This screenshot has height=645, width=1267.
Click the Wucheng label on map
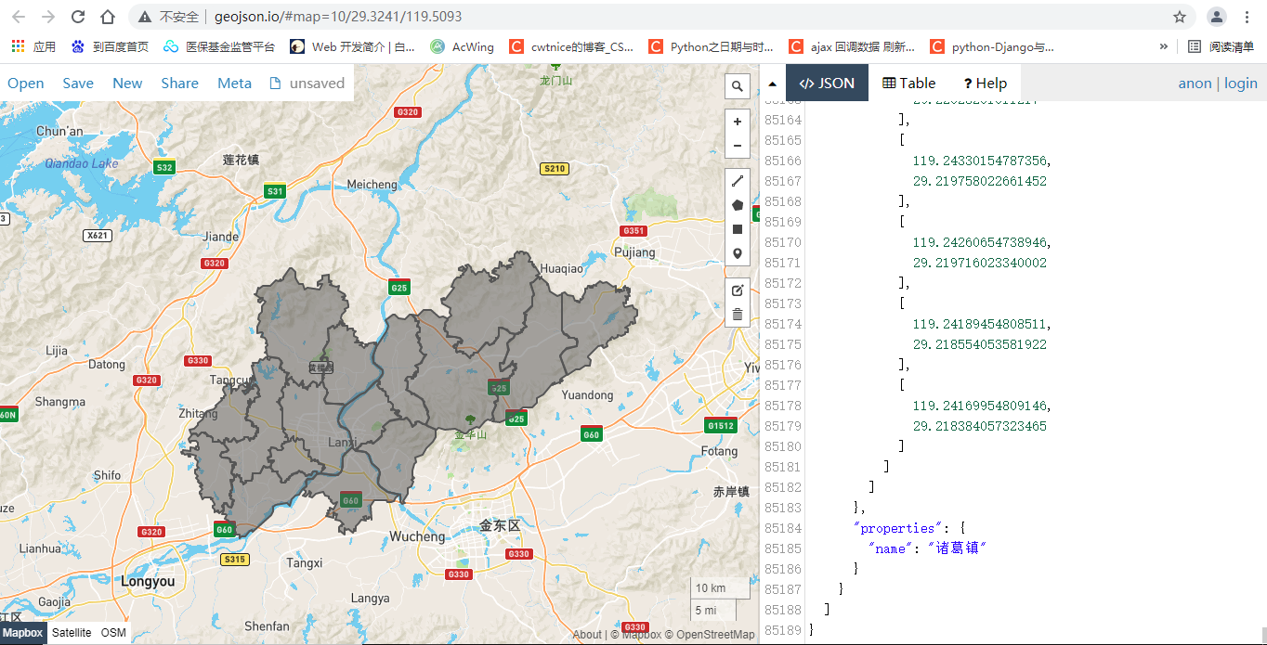coord(417,536)
